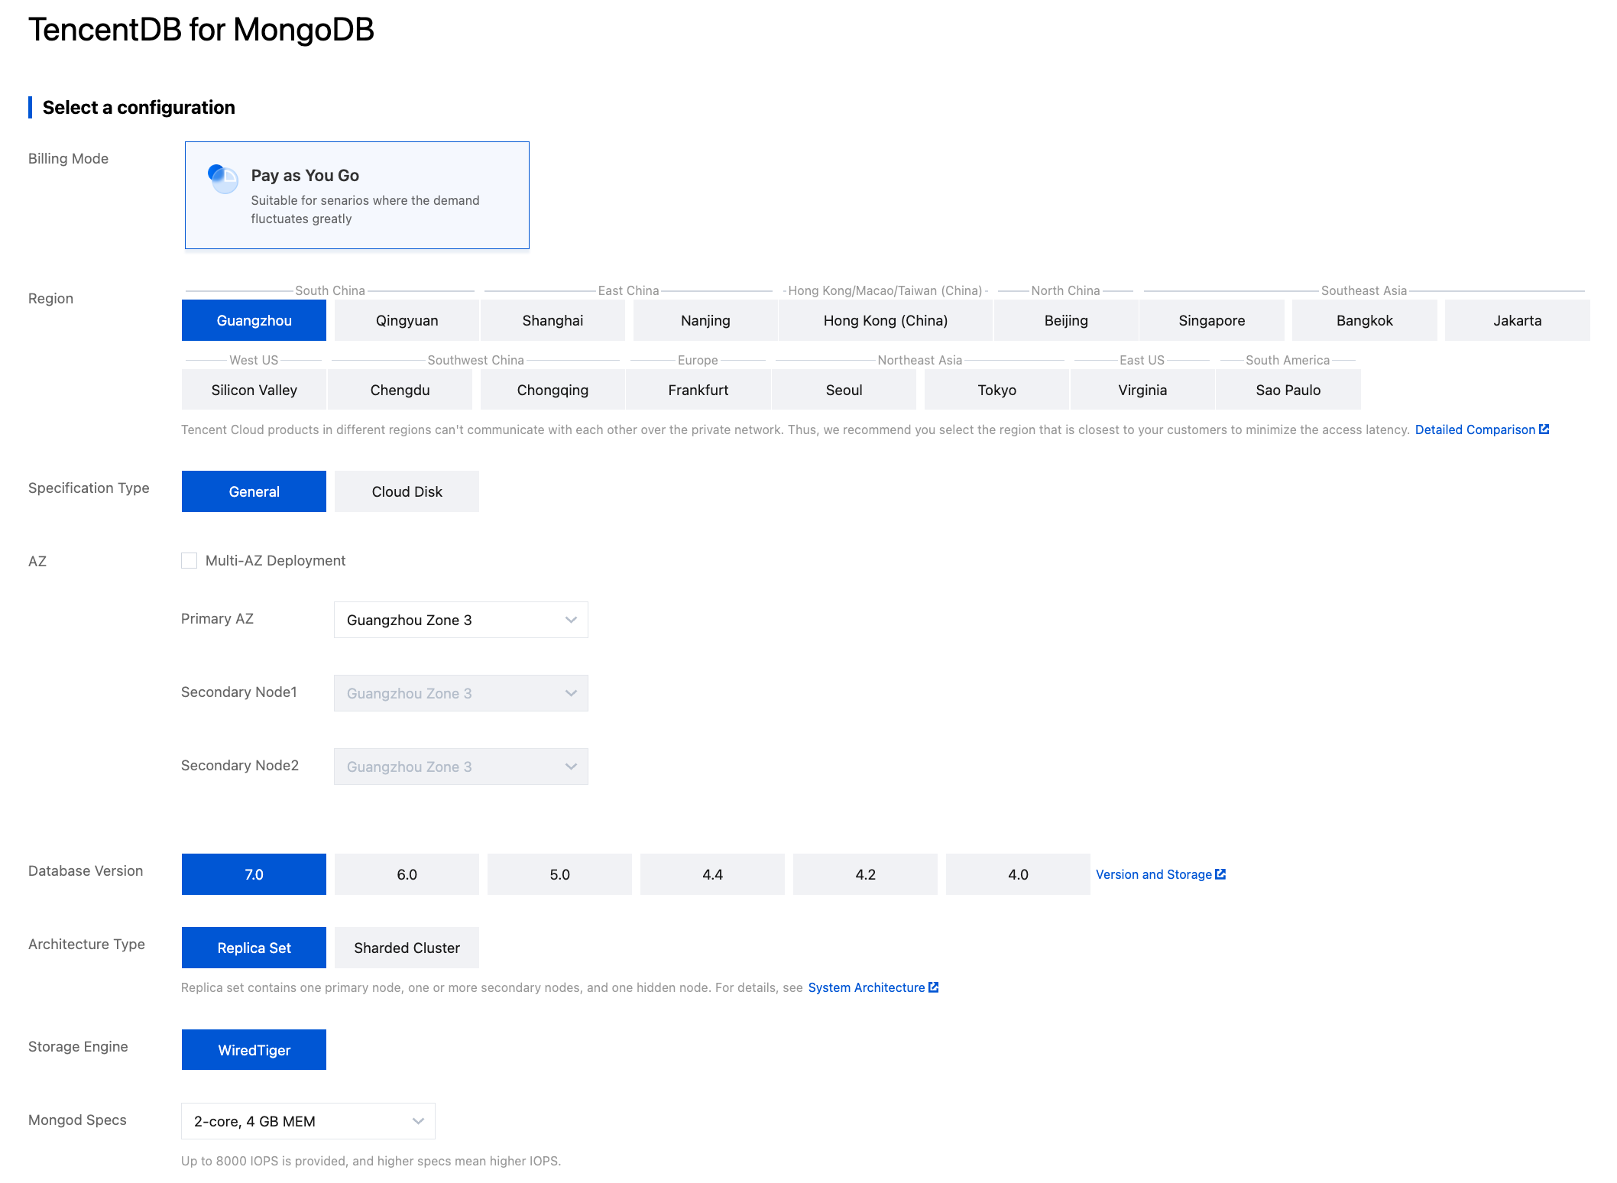
Task: Expand the Mongod Specs dropdown
Action: click(307, 1121)
